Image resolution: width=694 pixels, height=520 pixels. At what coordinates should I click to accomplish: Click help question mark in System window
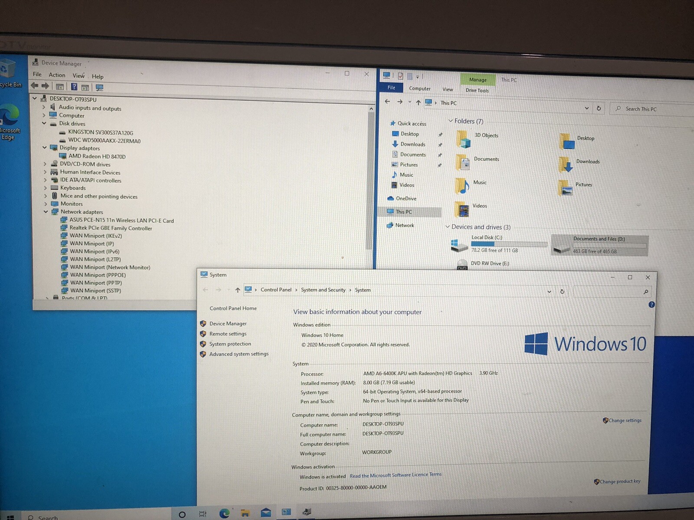651,305
